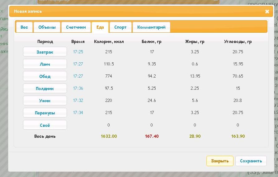Select total protein value 167.40

coord(152,136)
